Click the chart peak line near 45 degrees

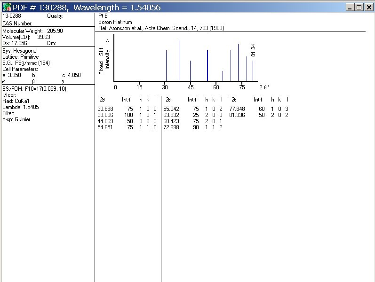(x=191, y=71)
